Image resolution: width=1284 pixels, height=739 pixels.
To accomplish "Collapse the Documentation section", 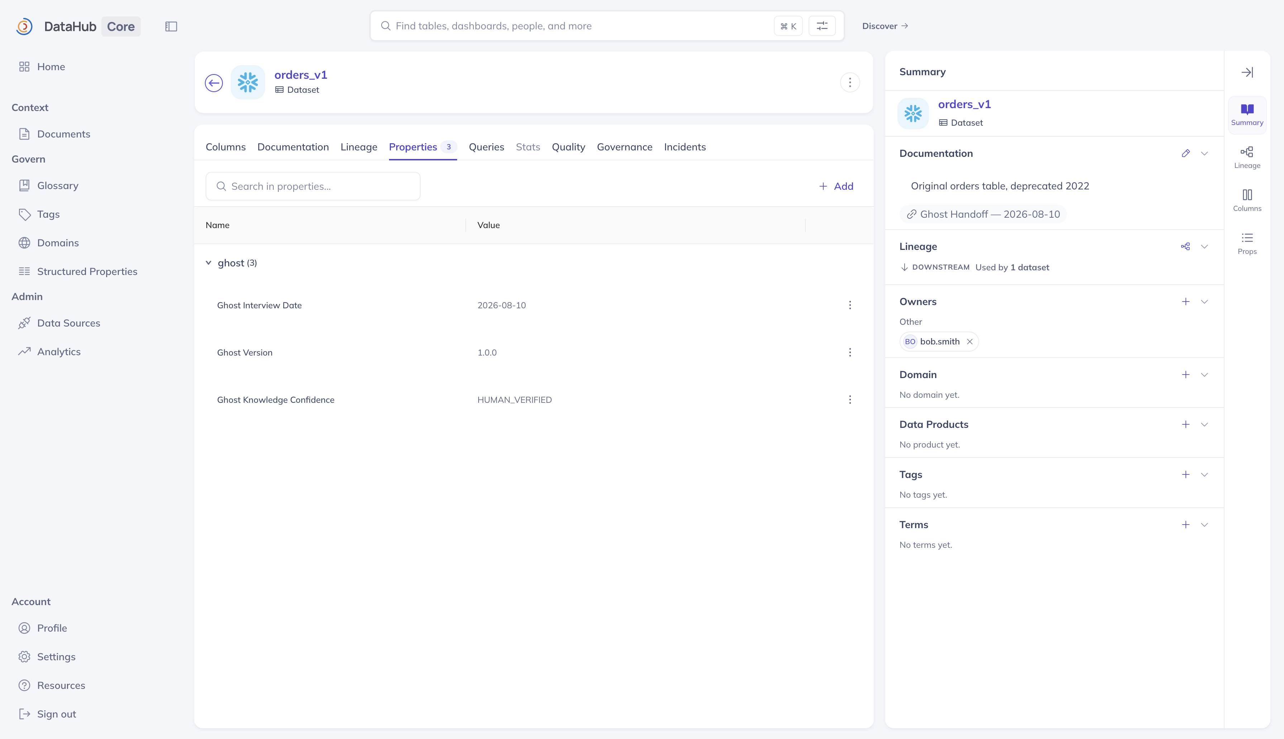I will tap(1204, 153).
